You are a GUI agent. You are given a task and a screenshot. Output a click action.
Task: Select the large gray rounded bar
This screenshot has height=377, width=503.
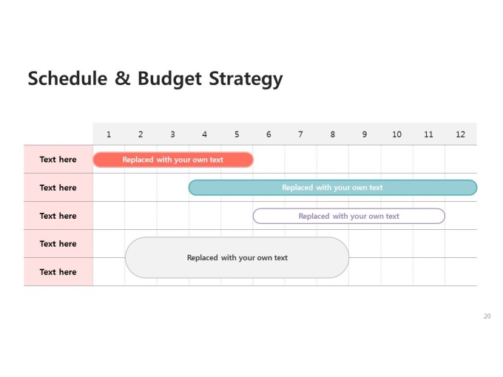pos(237,258)
